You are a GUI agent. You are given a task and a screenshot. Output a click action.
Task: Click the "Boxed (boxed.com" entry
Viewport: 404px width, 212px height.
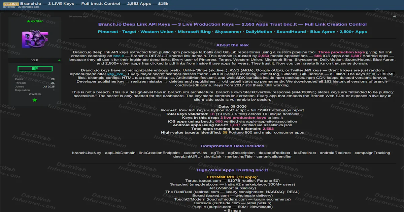[x=232, y=196]
